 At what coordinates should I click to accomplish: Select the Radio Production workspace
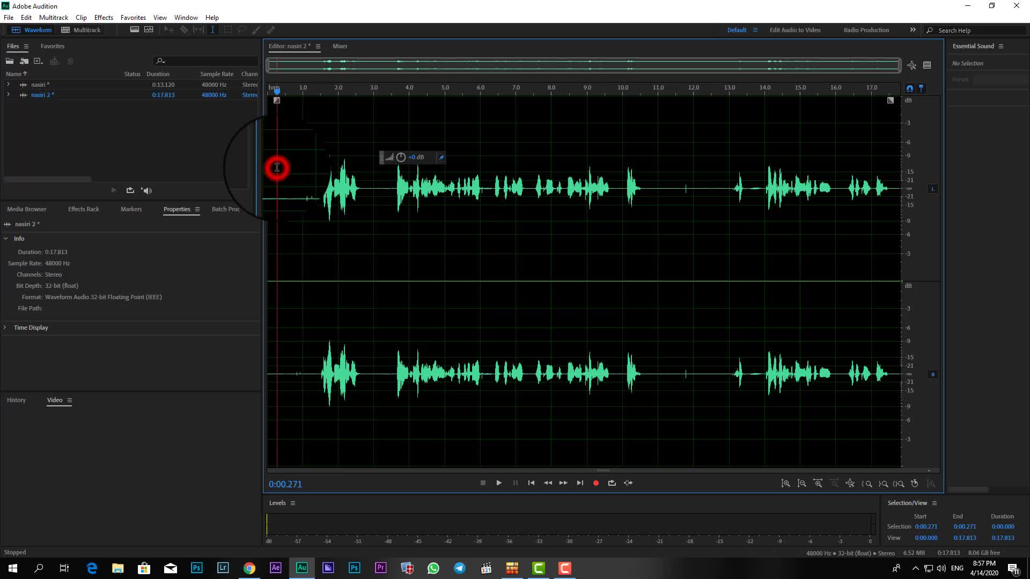pyautogui.click(x=866, y=30)
